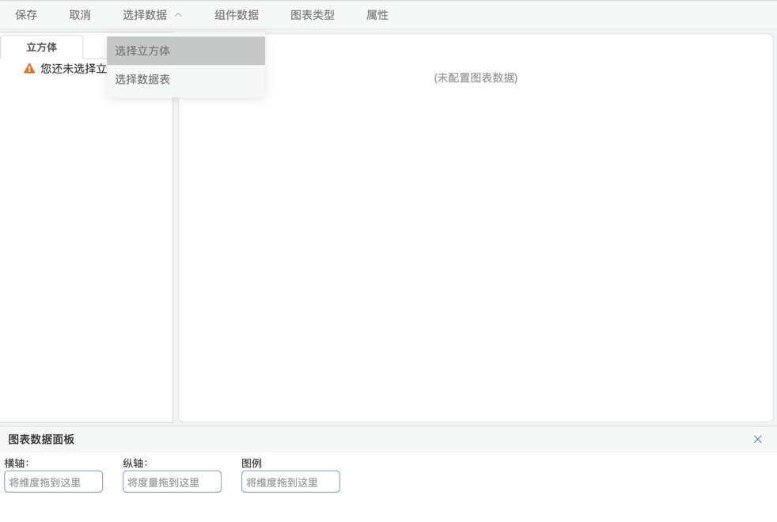Screen dimensions: 777x522
Task: Click the 您还未选择立方体 warning message
Action: pyautogui.click(x=73, y=69)
